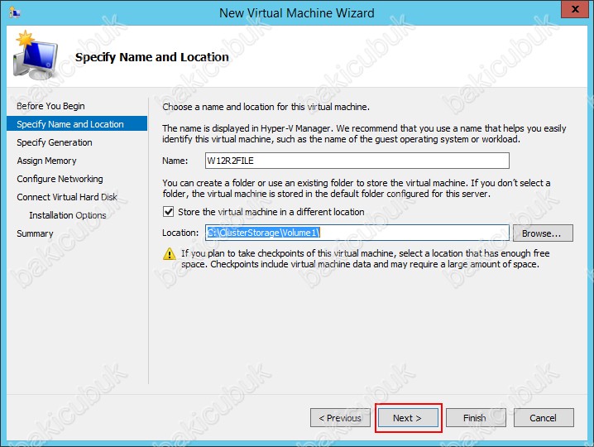Focus the Name field containing W12R2FILE

click(x=357, y=161)
